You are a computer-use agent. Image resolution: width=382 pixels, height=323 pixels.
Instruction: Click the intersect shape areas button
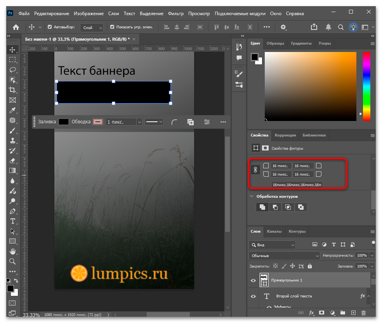pyautogui.click(x=288, y=207)
